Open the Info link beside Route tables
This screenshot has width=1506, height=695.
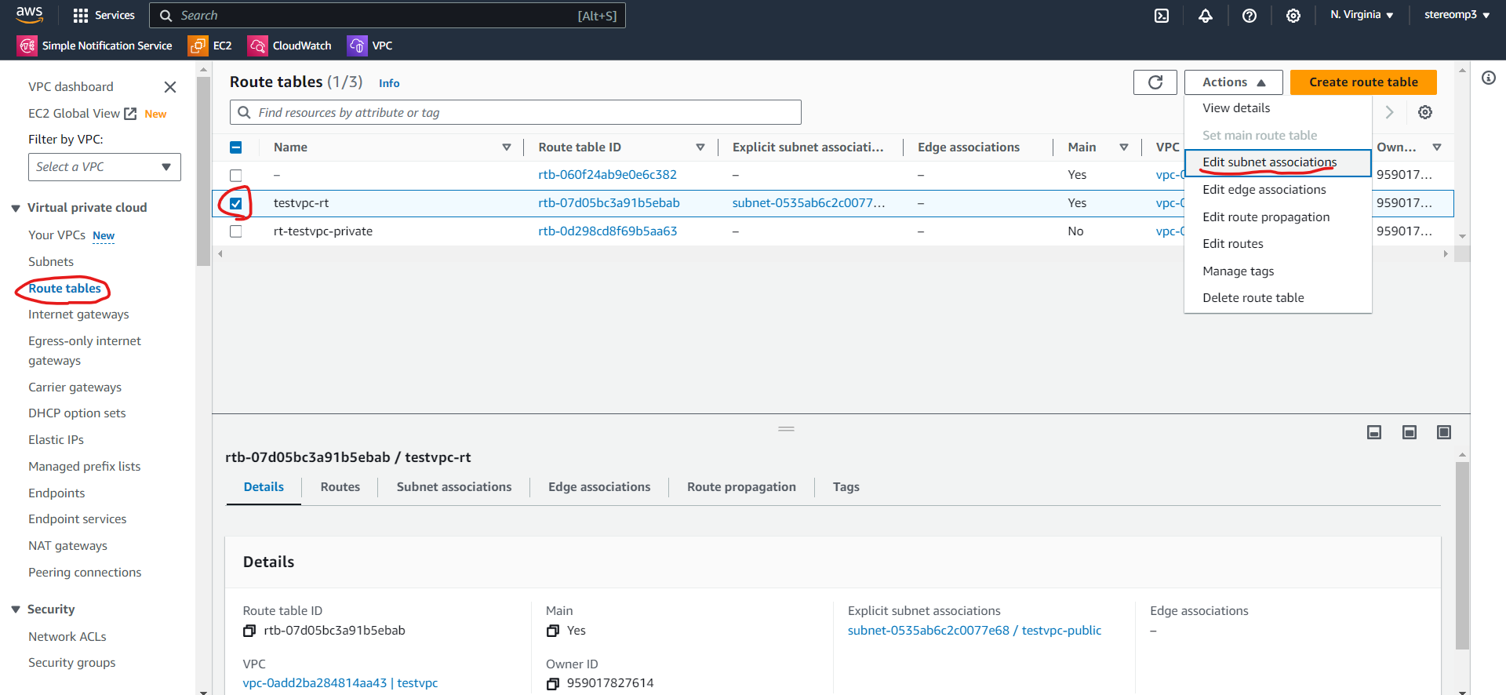(x=389, y=83)
